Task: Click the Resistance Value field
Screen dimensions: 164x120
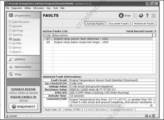Action: pos(113,90)
